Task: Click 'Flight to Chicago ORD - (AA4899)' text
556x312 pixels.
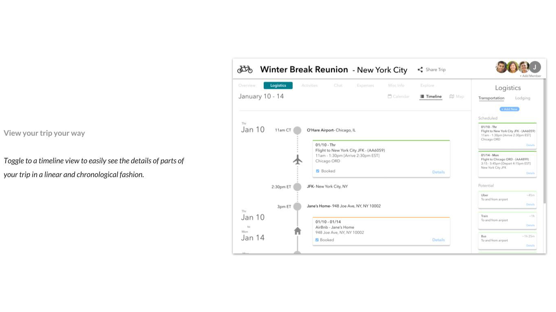Action: point(505,159)
